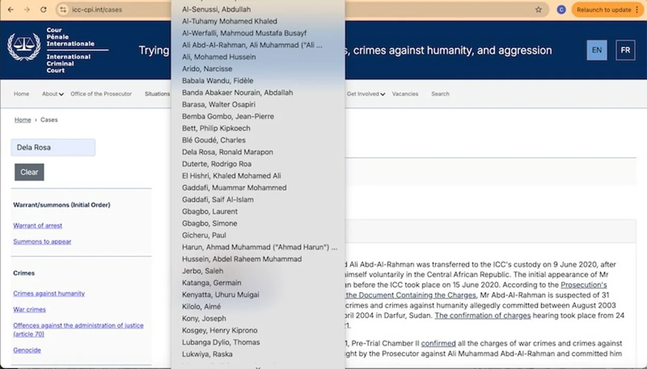
Task: Click the address bar URL icc-cpi.int/cases
Action: click(x=97, y=9)
